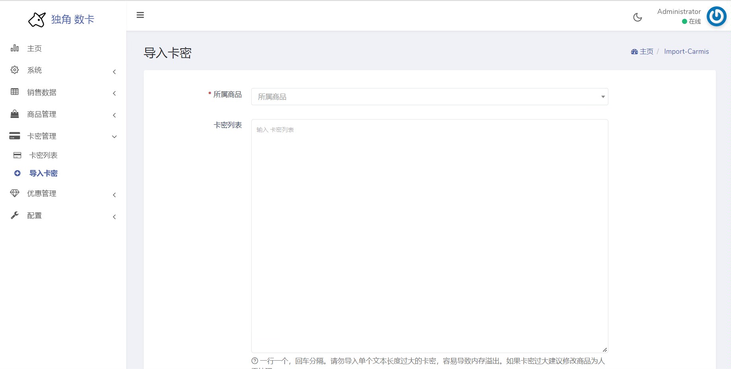Expand the 商品管理 menu chevron
Image resolution: width=731 pixels, height=369 pixels.
pos(114,116)
